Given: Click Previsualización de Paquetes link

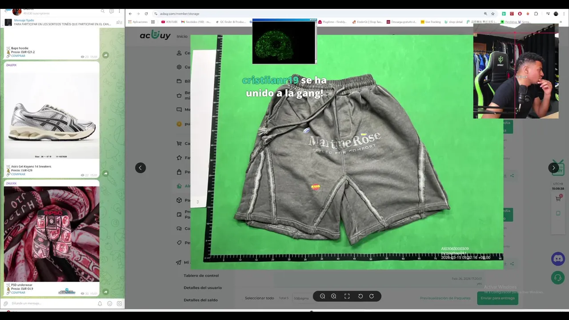Looking at the screenshot, I should (x=445, y=298).
